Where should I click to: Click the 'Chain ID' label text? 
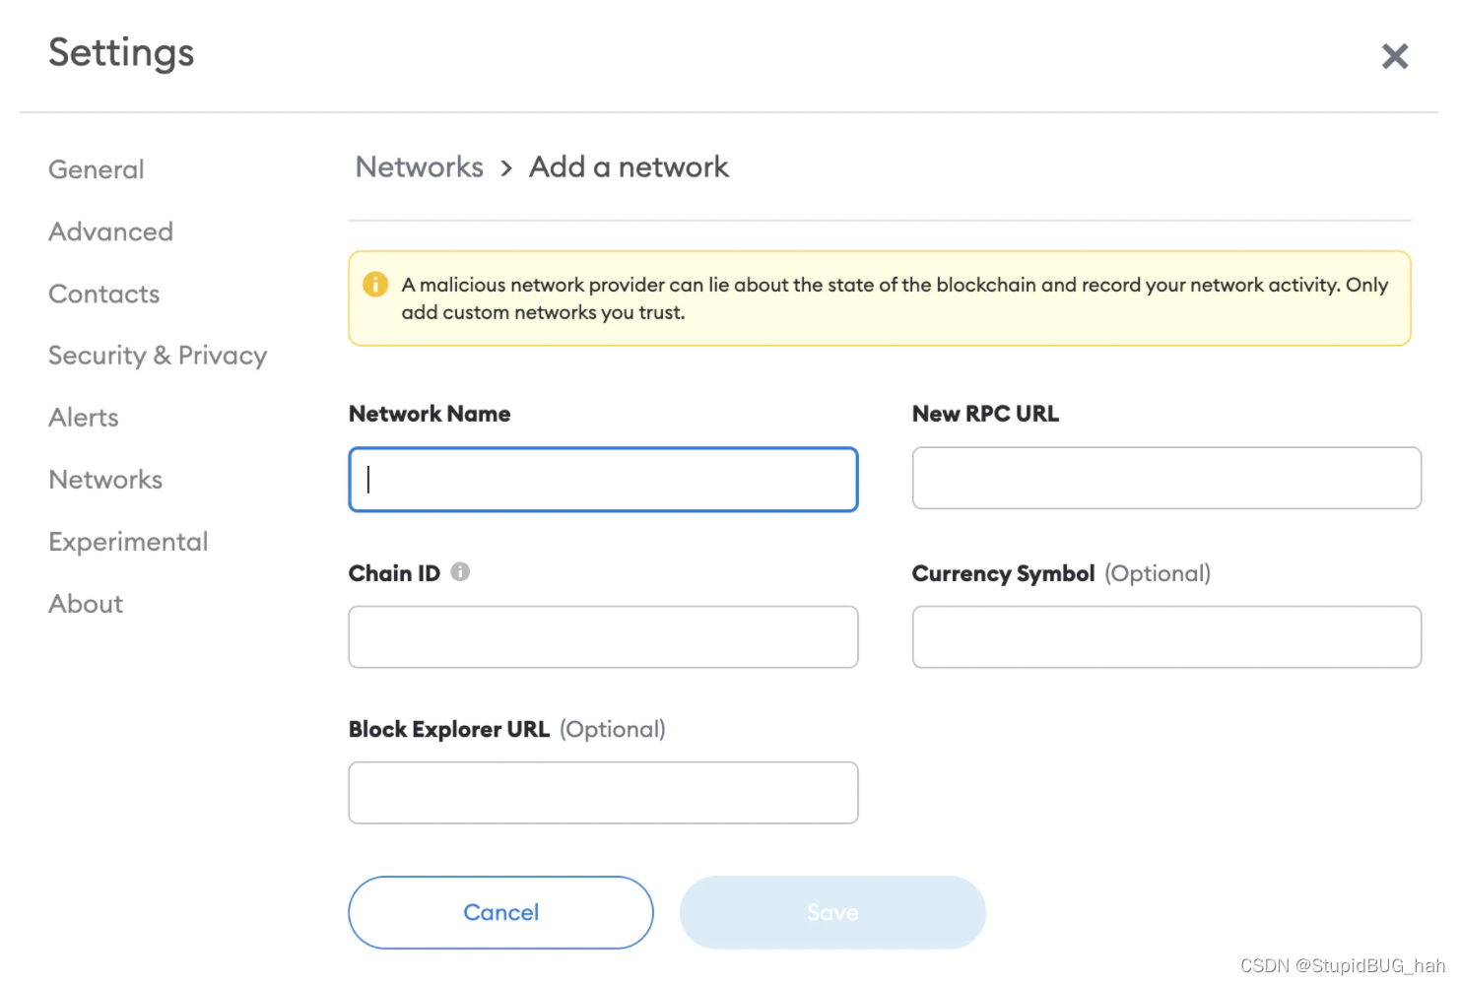pyautogui.click(x=394, y=573)
